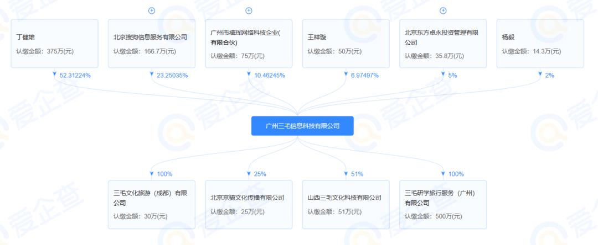Open 山西三毛文化科技有限公司 card

(x=346, y=204)
